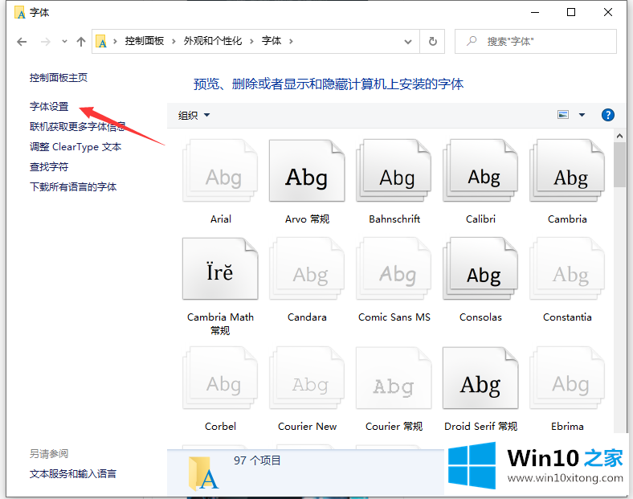This screenshot has height=499, width=633.
Task: Select the Candara font icon
Action: (307, 268)
